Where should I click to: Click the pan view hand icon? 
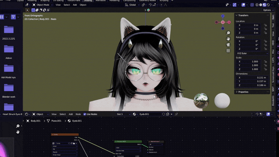[228, 39]
